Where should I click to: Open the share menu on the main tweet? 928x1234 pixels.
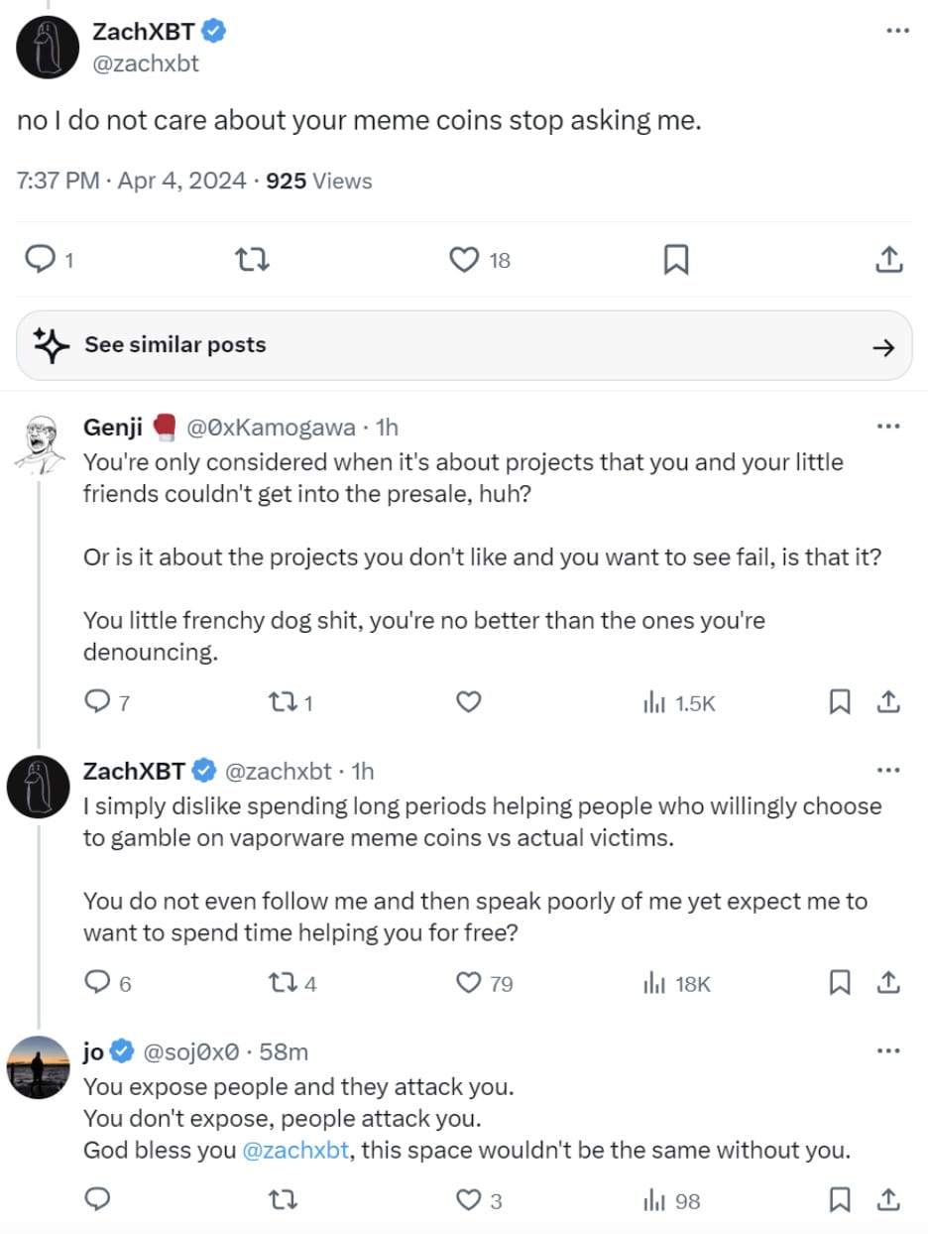(889, 259)
